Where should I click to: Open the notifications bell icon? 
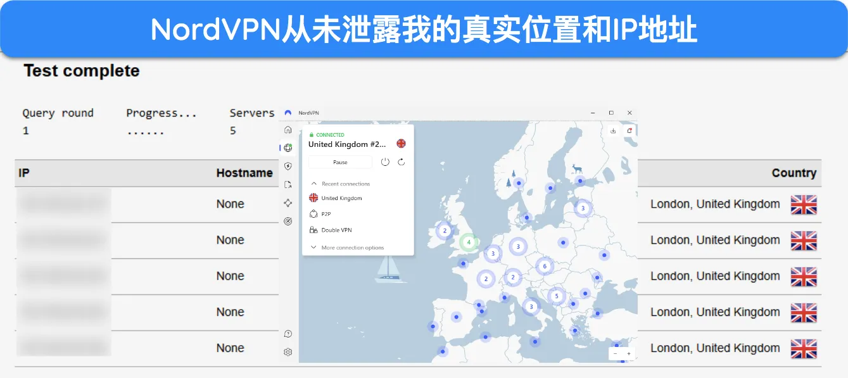629,130
